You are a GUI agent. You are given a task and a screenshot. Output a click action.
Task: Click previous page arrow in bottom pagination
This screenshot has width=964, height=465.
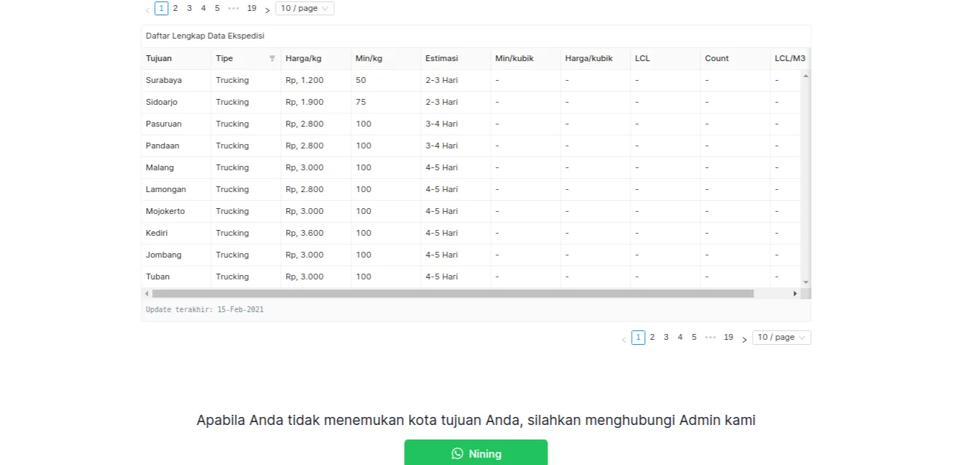(624, 339)
